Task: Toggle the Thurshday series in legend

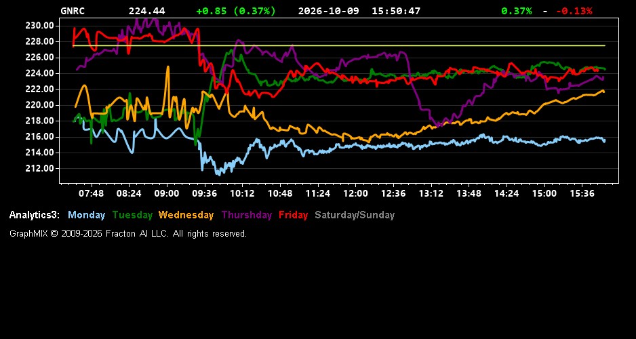Action: click(x=247, y=215)
